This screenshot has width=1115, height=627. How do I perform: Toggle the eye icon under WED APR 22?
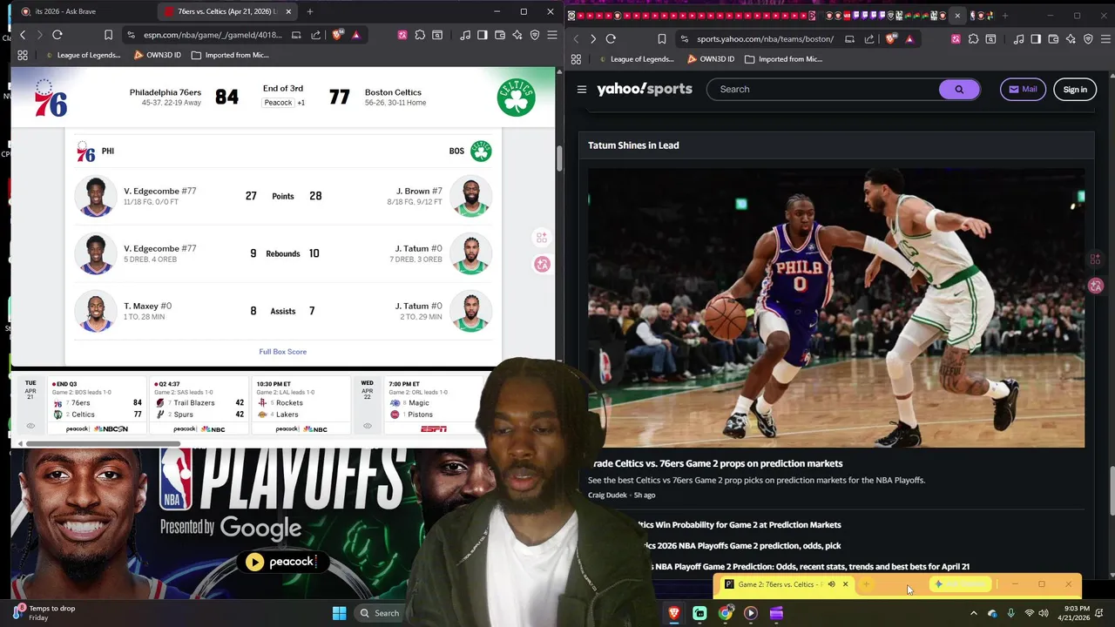coord(367,426)
